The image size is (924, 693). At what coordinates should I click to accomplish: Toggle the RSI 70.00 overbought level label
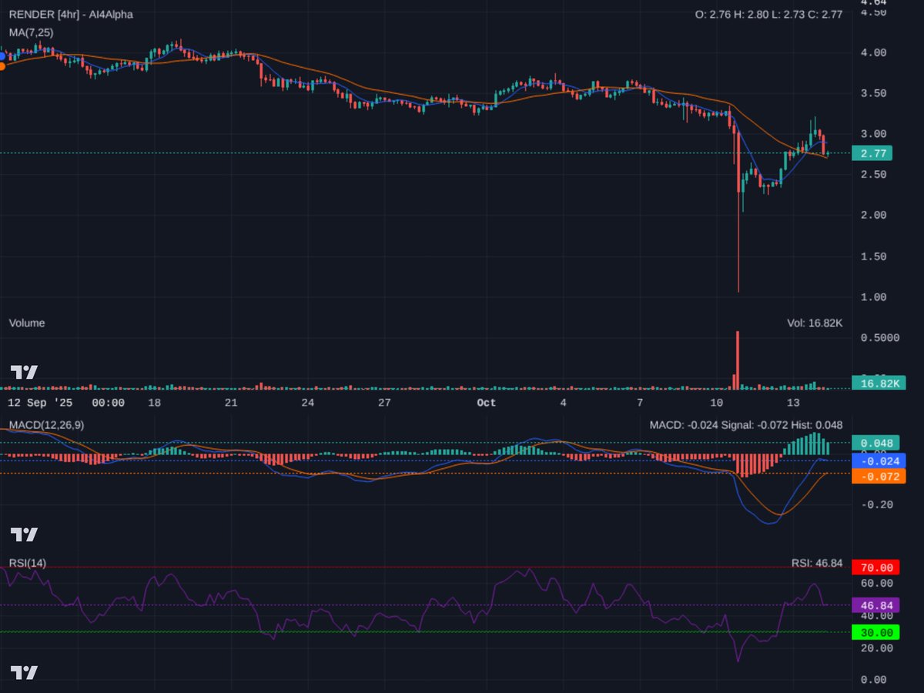[x=875, y=567]
